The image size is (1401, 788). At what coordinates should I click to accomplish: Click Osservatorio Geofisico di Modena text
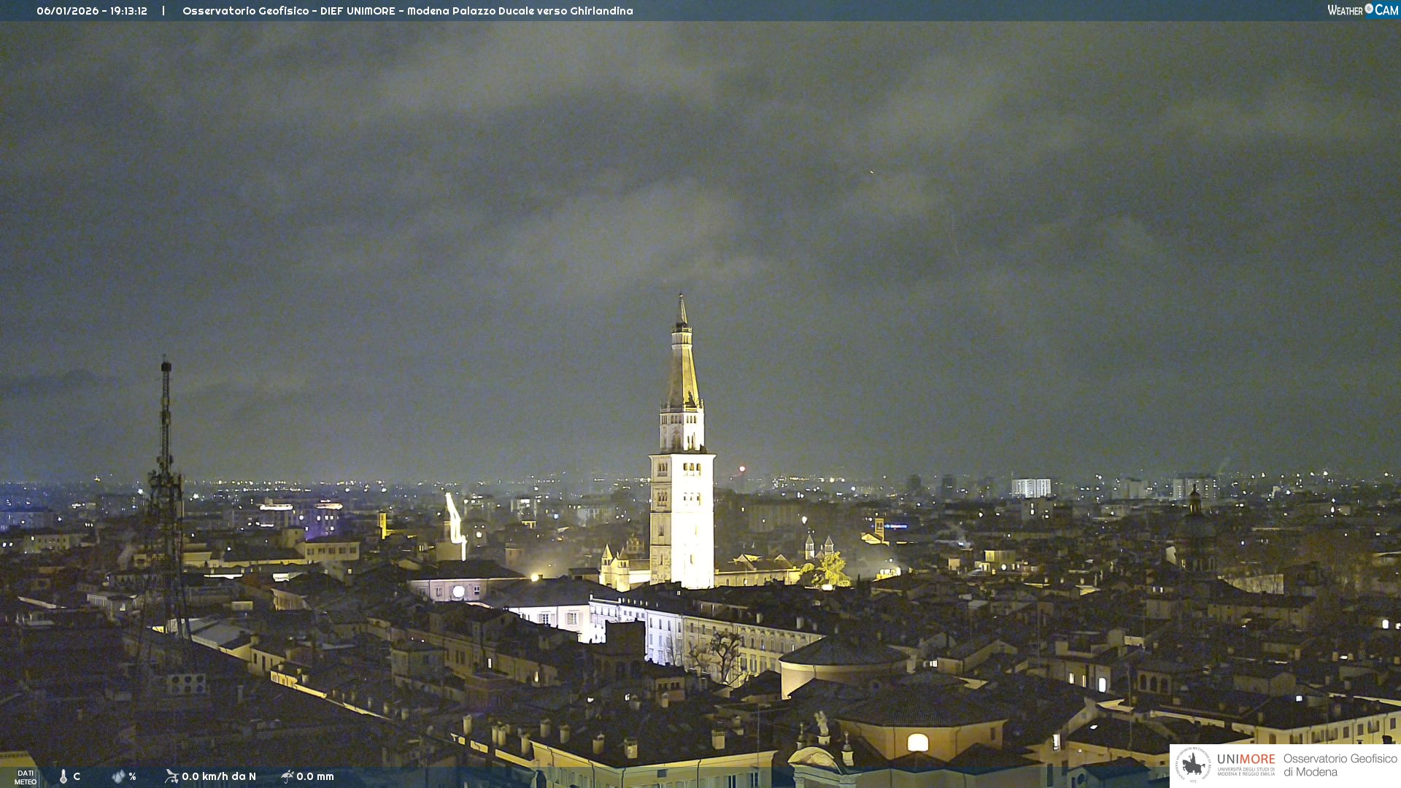pyautogui.click(x=1340, y=765)
